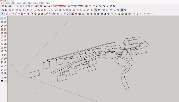The image size is (179, 102).
Task: Select the Section Plane tool in left palette
Action: (x=5, y=81)
